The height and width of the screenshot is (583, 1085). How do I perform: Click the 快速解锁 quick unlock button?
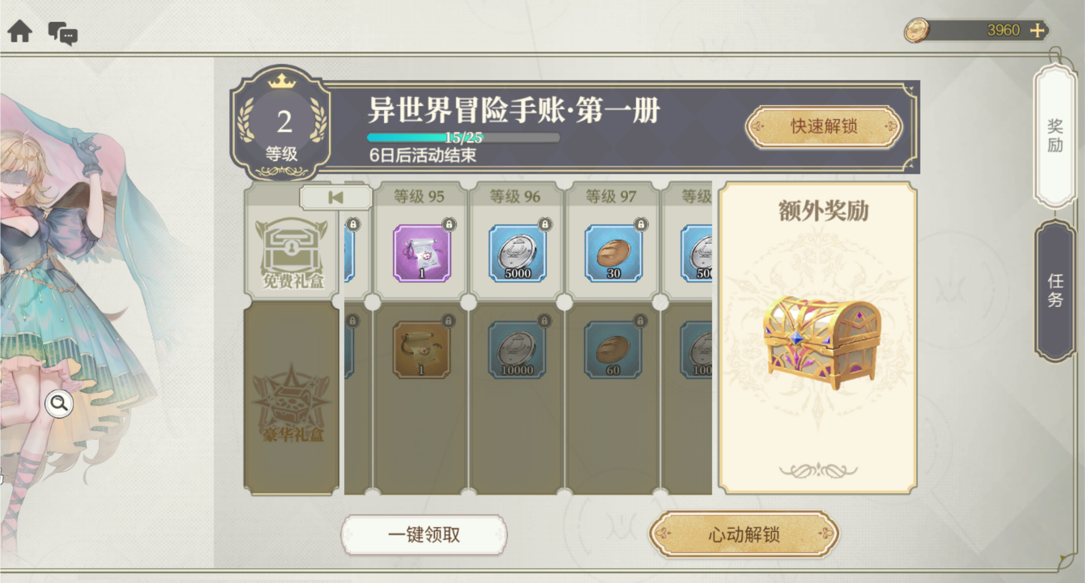click(x=824, y=126)
